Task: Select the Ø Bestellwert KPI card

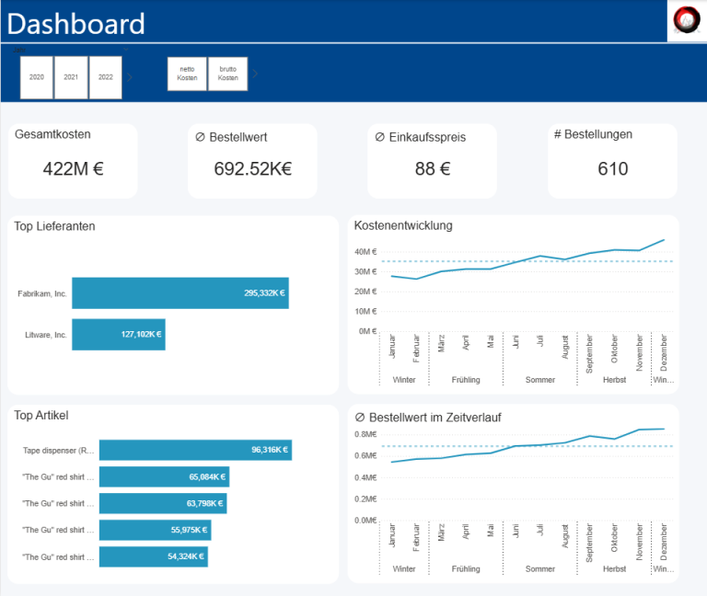Action: pos(252,161)
